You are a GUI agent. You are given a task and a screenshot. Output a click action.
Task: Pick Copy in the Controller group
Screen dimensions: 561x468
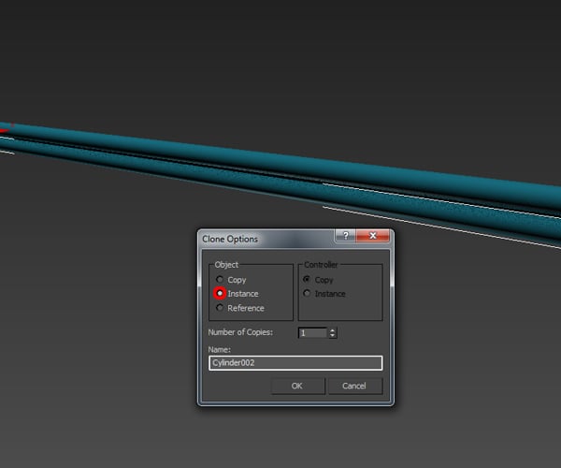coord(307,279)
